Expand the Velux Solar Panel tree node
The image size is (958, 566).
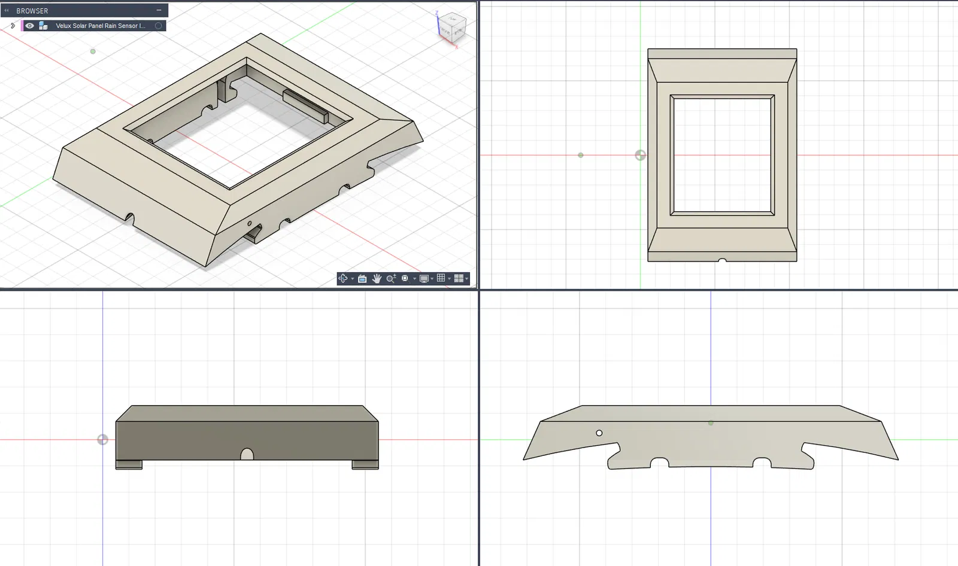pyautogui.click(x=13, y=26)
